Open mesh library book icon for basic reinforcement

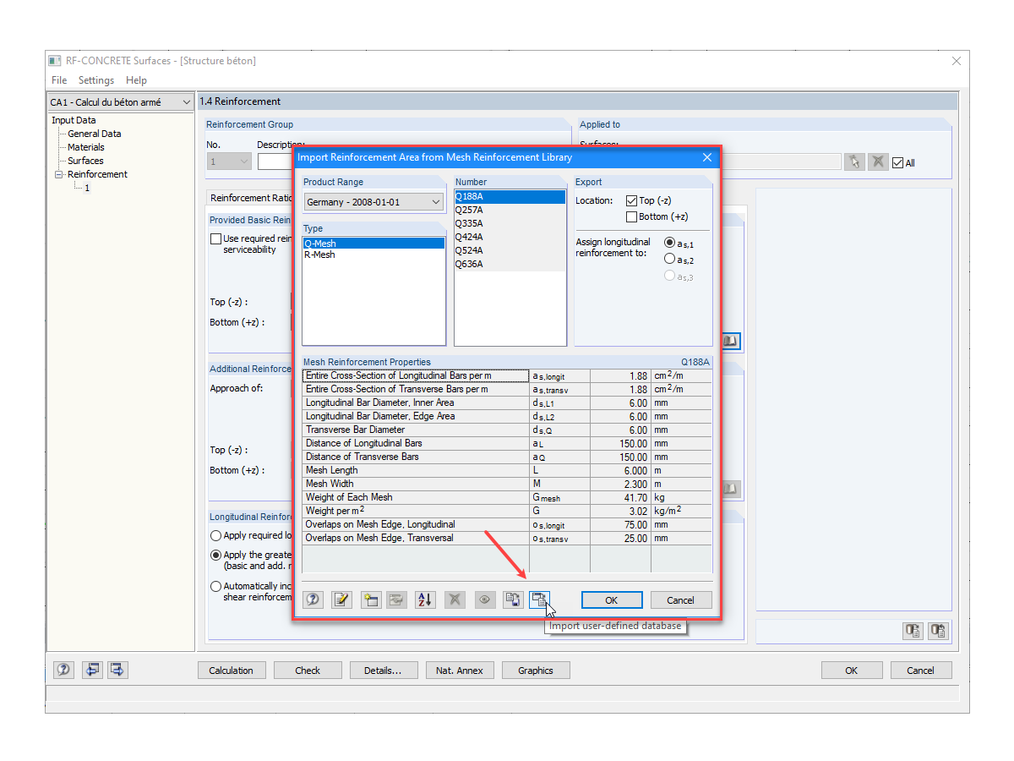tap(731, 341)
